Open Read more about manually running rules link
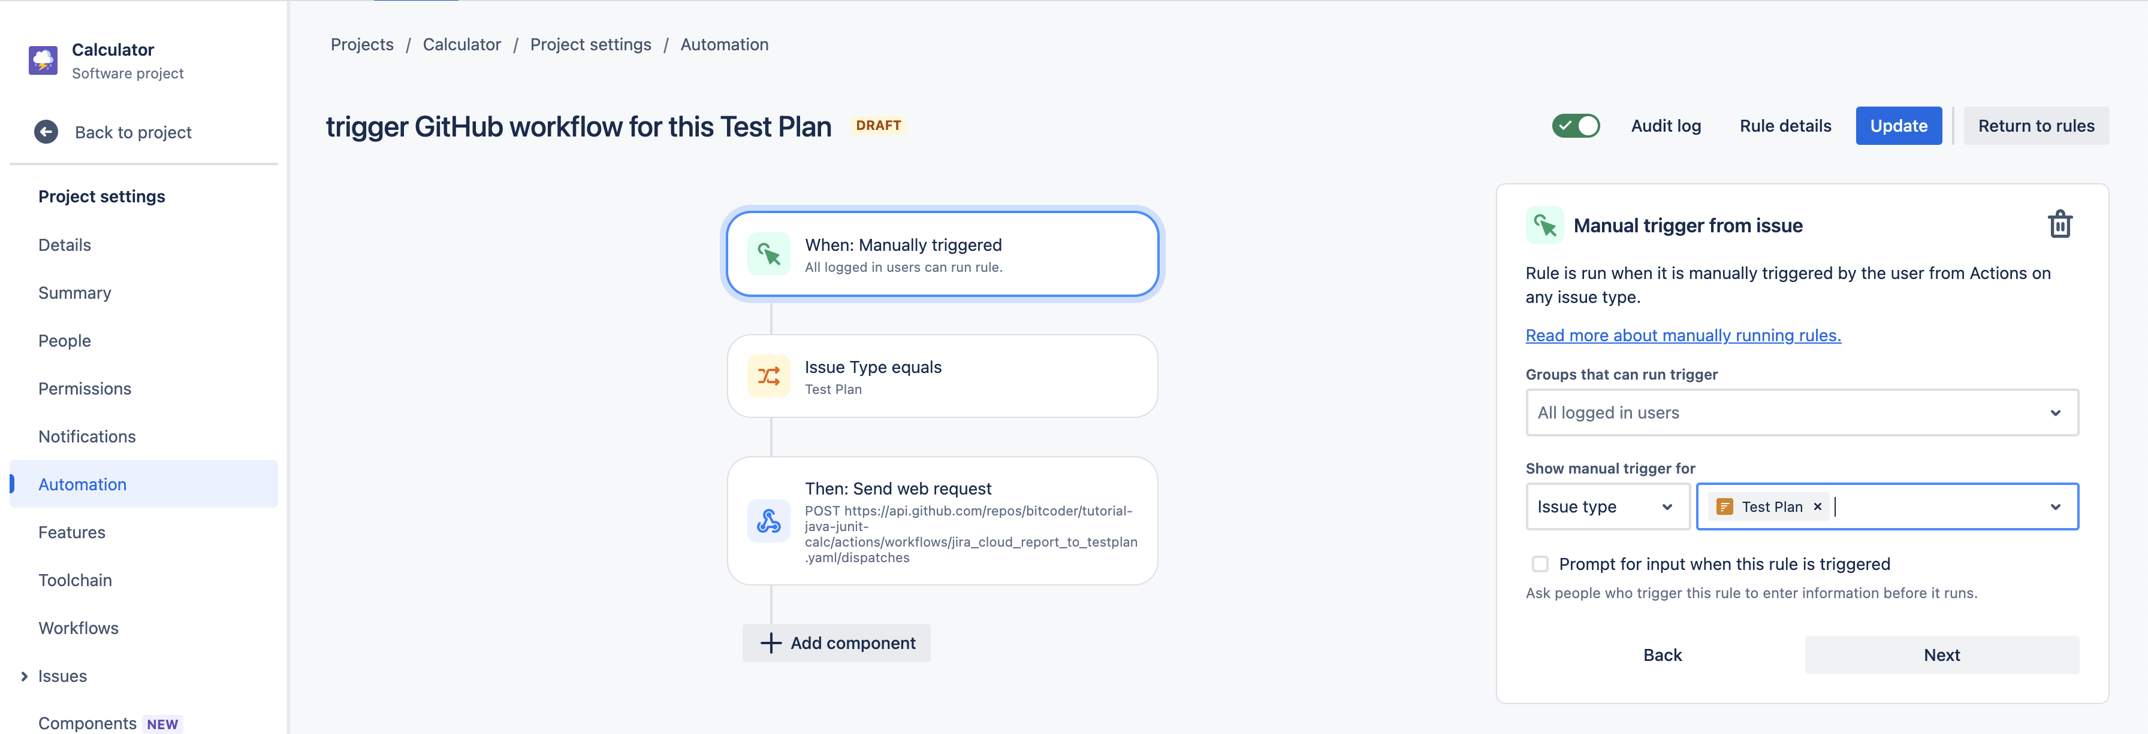 tap(1683, 335)
